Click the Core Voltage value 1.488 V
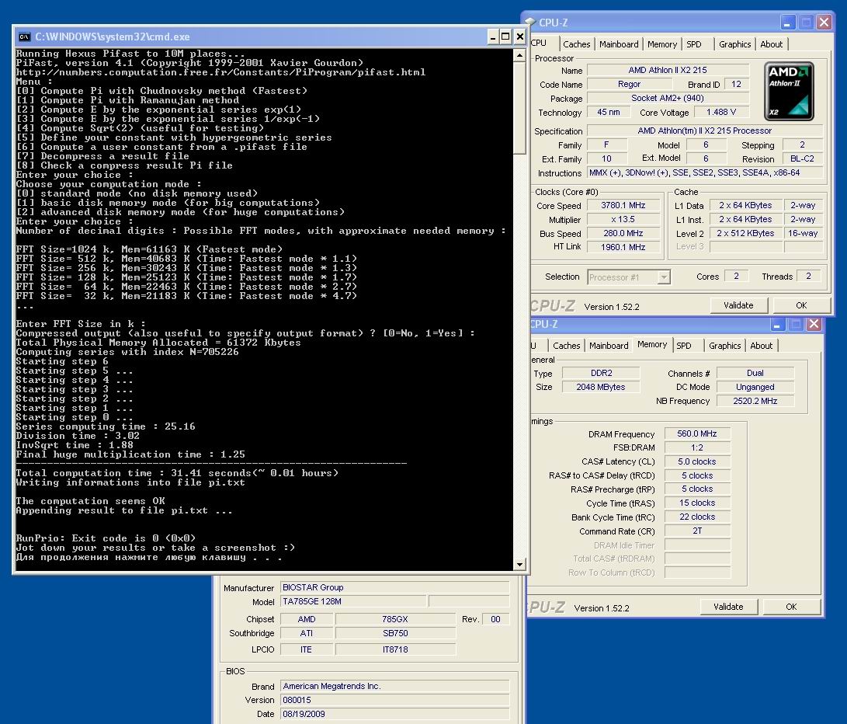847x724 pixels. 721,113
